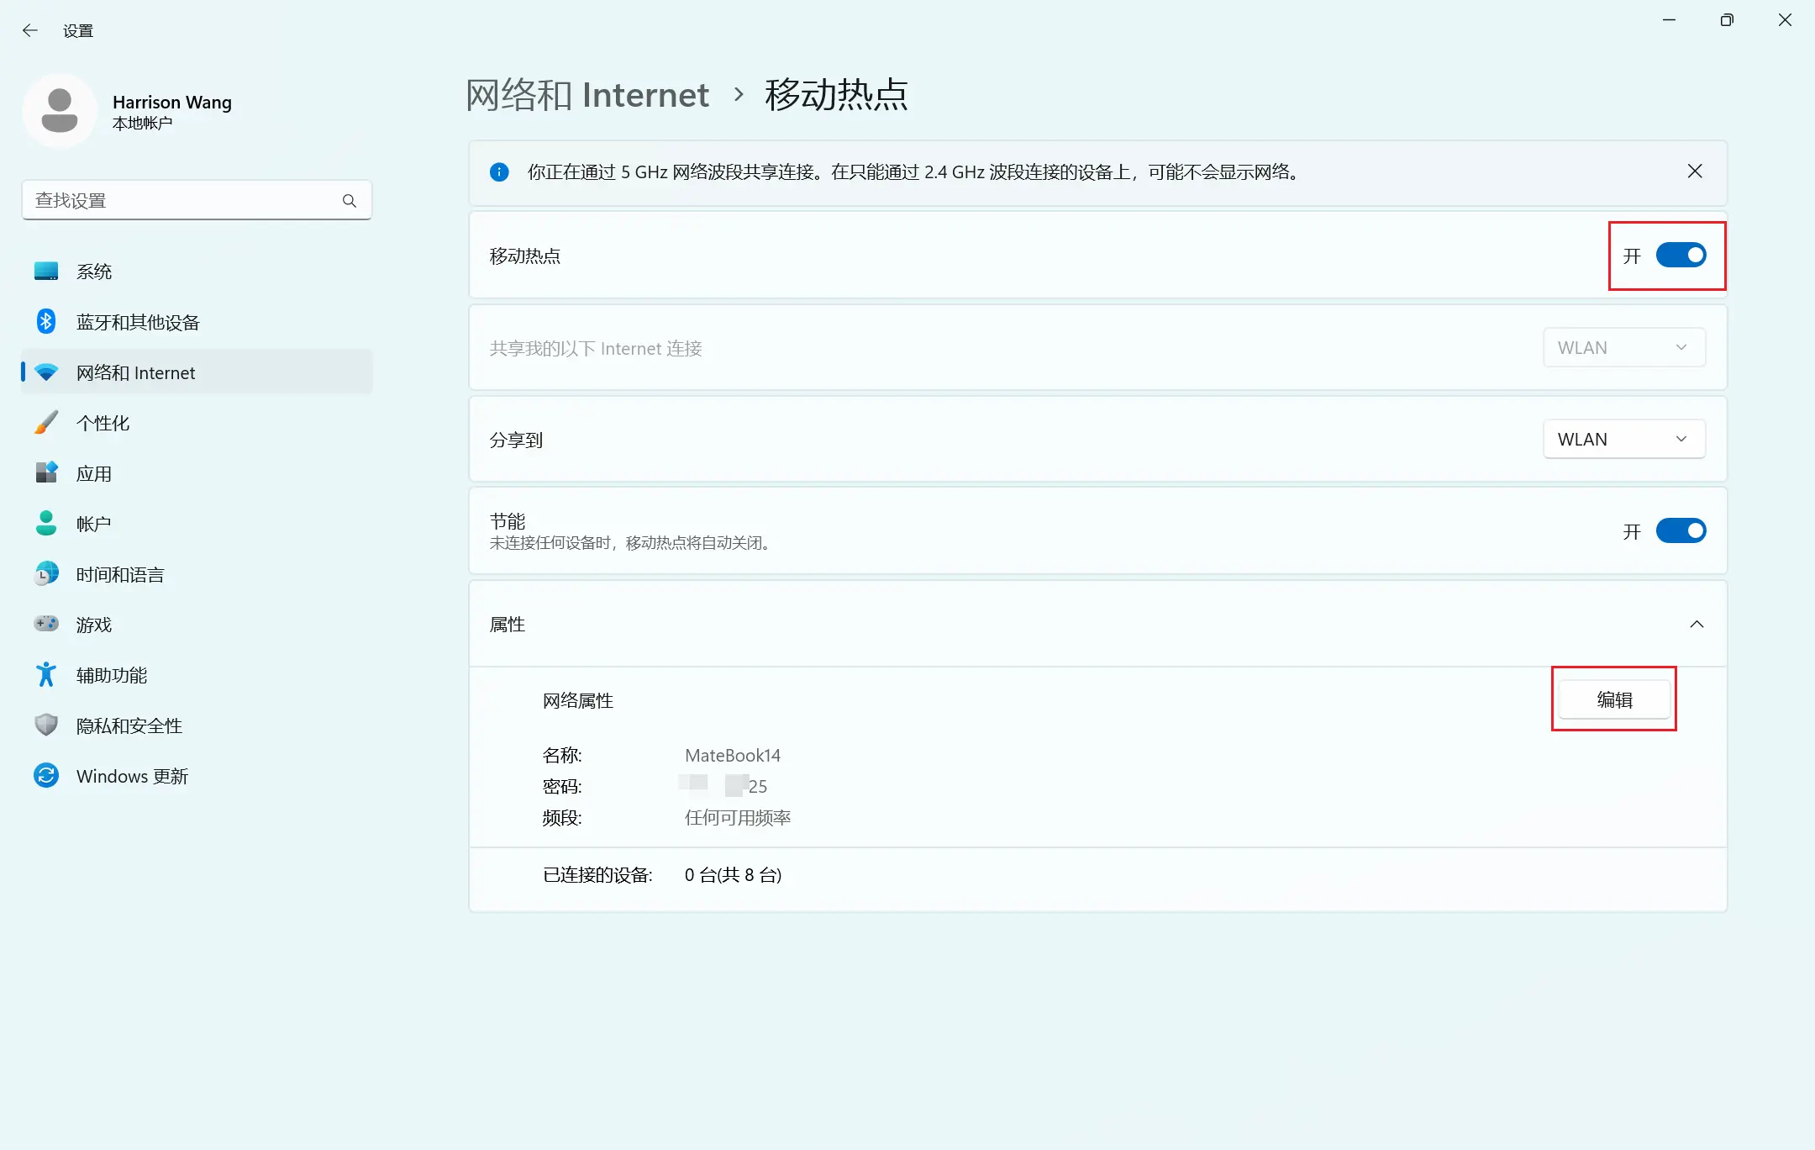
Task: Click the blue info icon in banner
Action: click(x=499, y=172)
